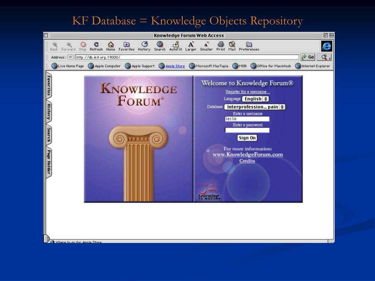Click the magnifier search button beside Go
The height and width of the screenshot is (281, 375).
coord(324,57)
